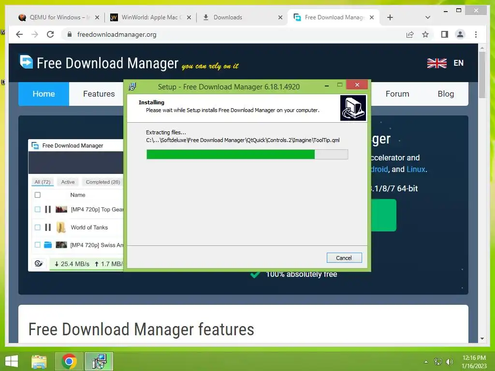The height and width of the screenshot is (371, 495).
Task: Click the Cancel button in Setup dialog
Action: click(x=344, y=258)
